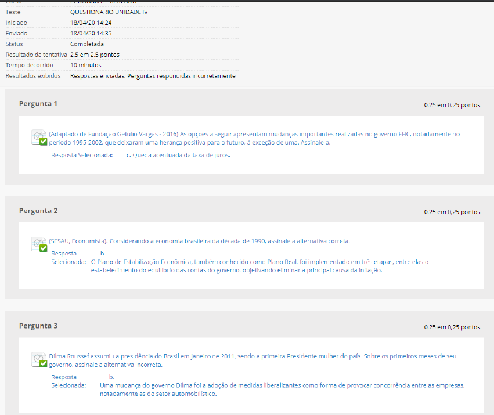
Task: Click the SESAU Economista question text
Action: point(199,241)
